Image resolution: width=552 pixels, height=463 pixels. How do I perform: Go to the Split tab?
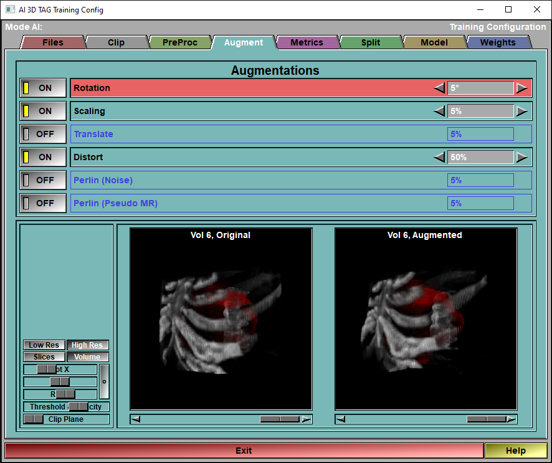click(x=370, y=42)
